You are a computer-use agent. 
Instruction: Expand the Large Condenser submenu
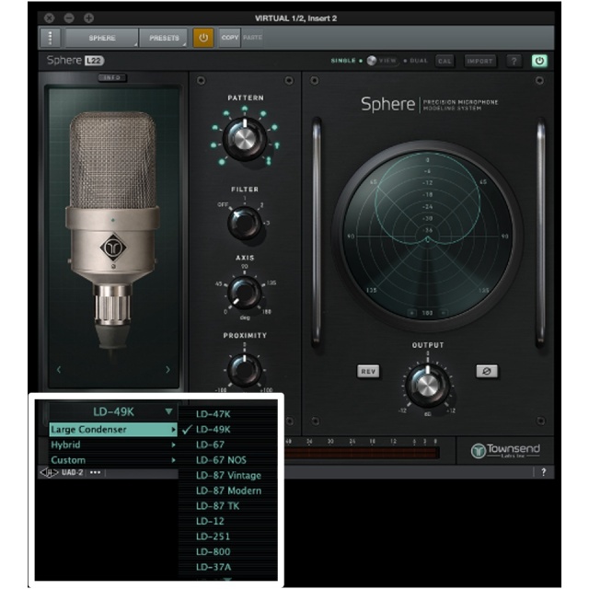click(x=112, y=430)
